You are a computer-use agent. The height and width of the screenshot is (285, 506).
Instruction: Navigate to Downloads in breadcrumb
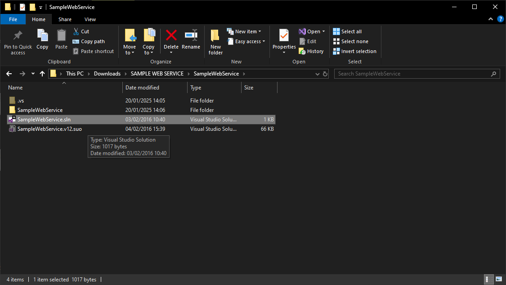[x=107, y=74]
